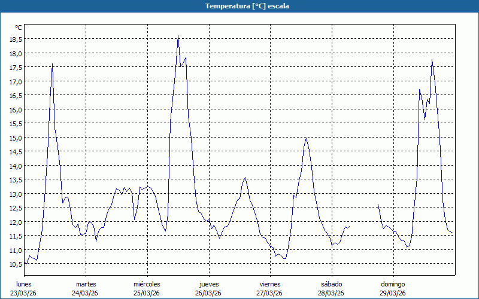This screenshot has height=299, width=479.
Task: Select the 13,0 axis value
Action: pos(16,194)
